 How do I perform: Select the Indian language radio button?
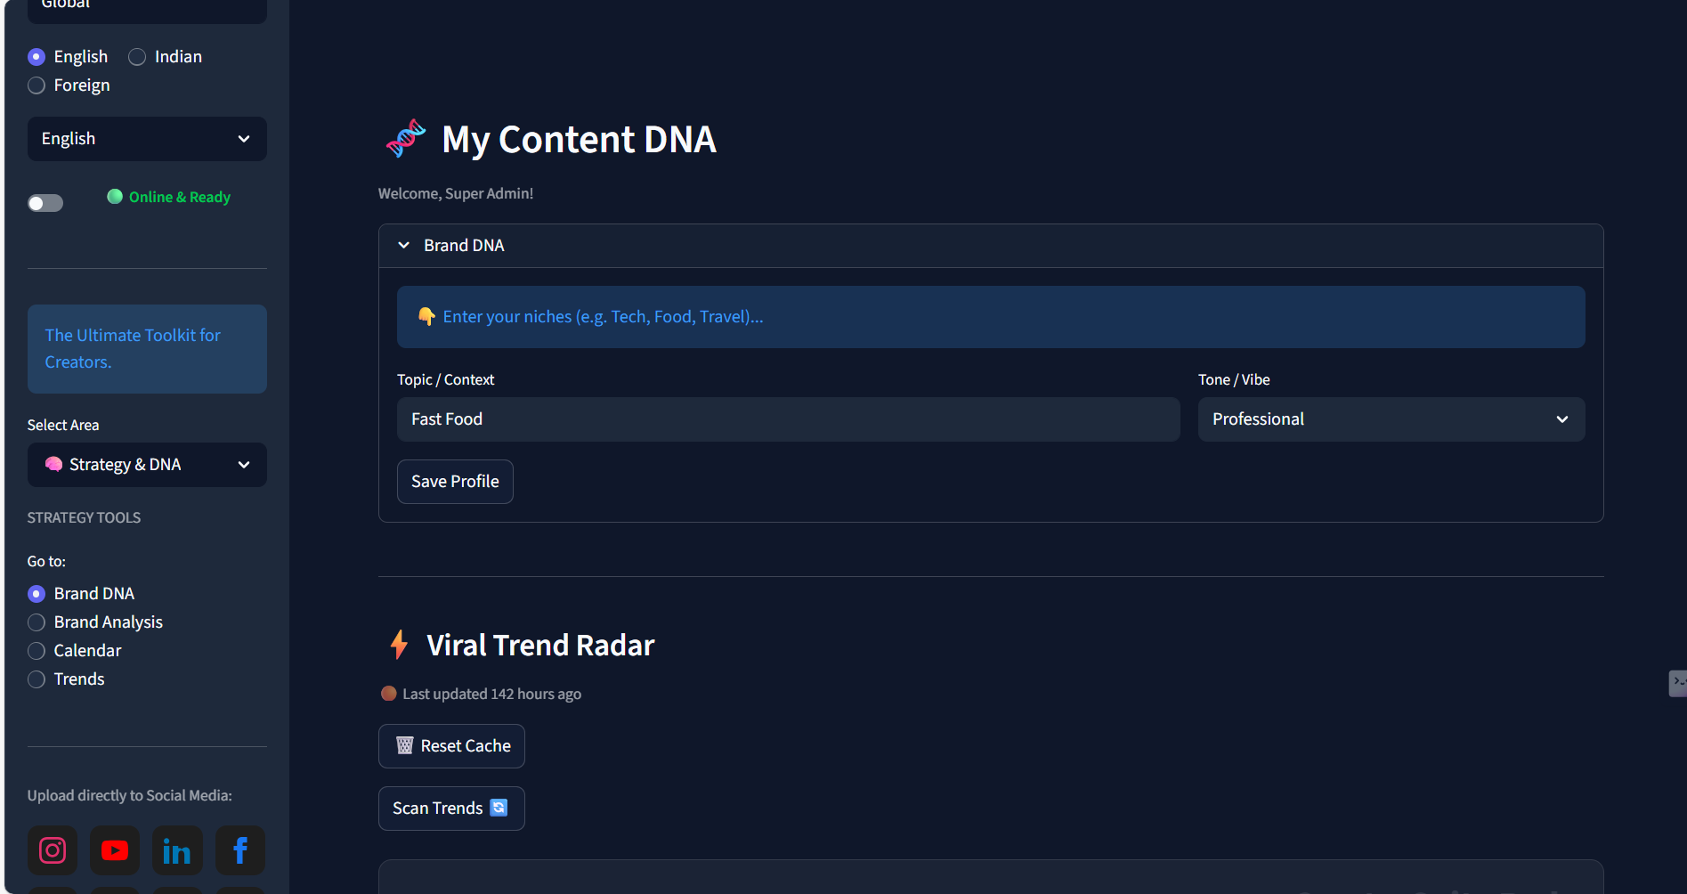(x=137, y=57)
